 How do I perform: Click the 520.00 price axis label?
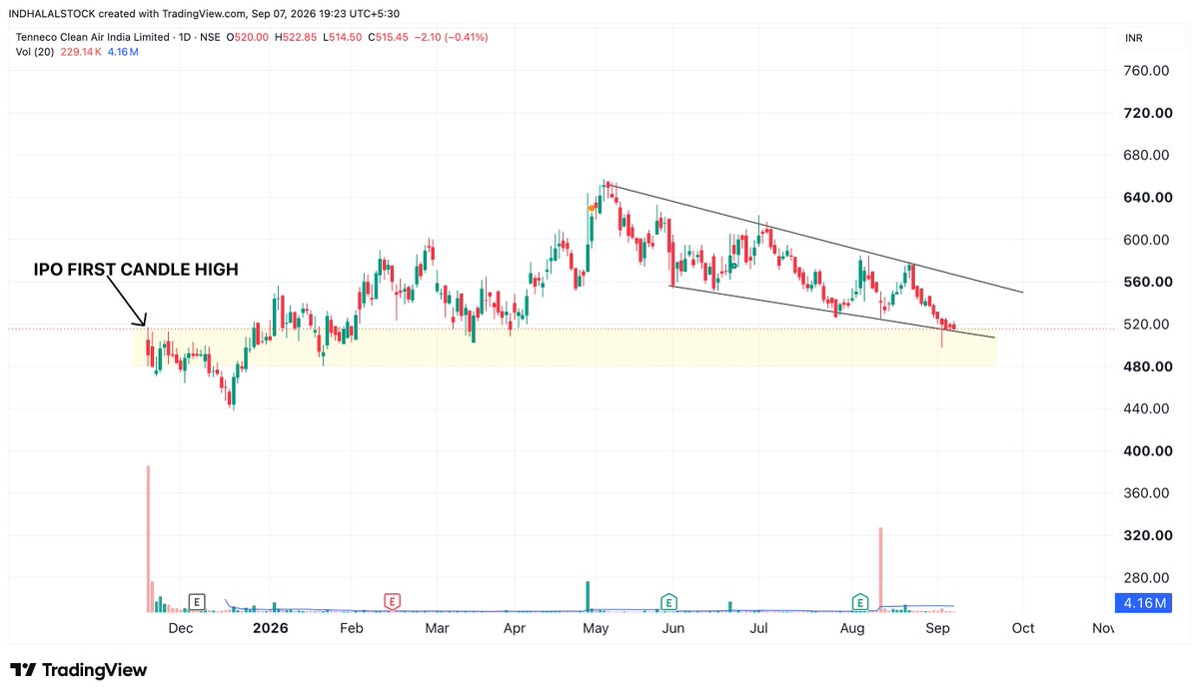1146,325
